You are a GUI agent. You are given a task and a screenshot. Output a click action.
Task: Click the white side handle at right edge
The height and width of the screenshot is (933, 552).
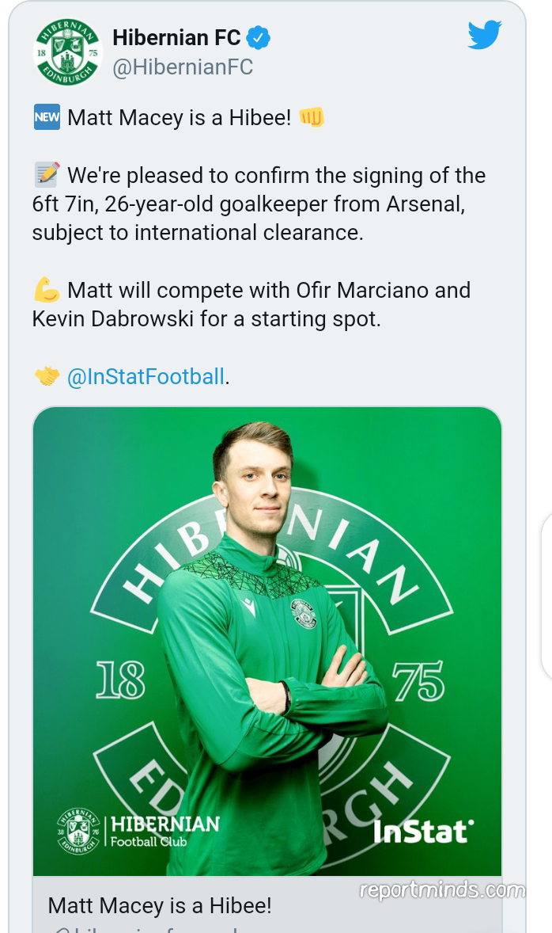click(x=546, y=596)
